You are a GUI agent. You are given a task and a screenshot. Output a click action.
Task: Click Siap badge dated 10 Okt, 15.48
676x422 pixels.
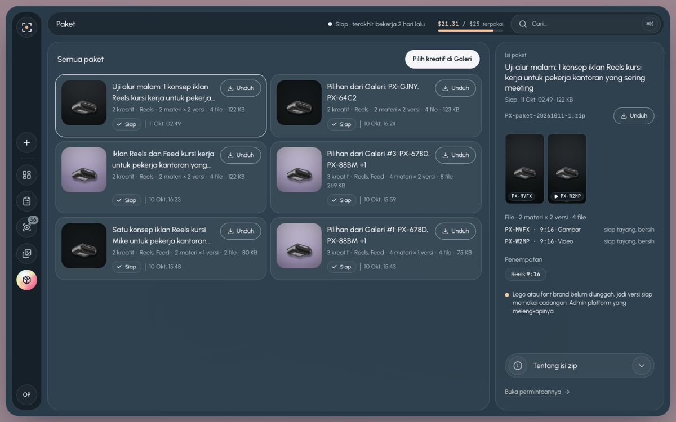pyautogui.click(x=127, y=267)
